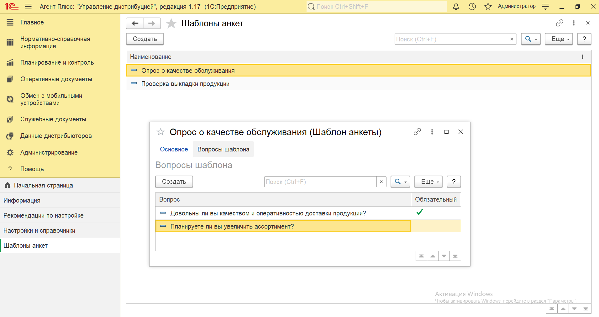Open Данные дистрибьюторов section
This screenshot has width=599, height=317.
60,136
